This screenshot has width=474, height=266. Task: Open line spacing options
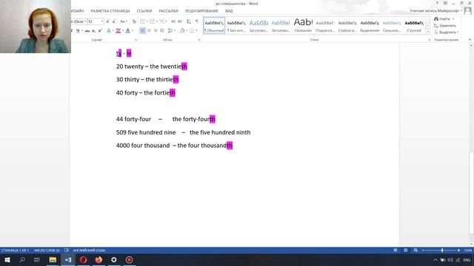pyautogui.click(x=171, y=31)
